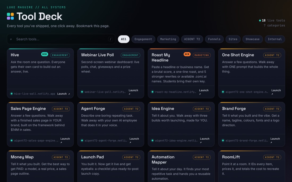Click the status dot beside roast-my-headline URL
Screen dimensions: 292x182
tap(153, 92)
